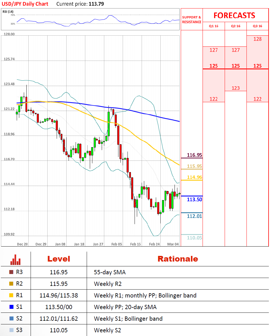Click the R3 row label
This screenshot has height=336, width=270.
pyautogui.click(x=19, y=272)
